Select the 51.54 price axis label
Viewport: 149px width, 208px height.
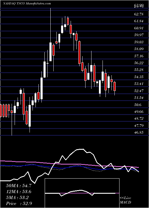click(x=139, y=98)
